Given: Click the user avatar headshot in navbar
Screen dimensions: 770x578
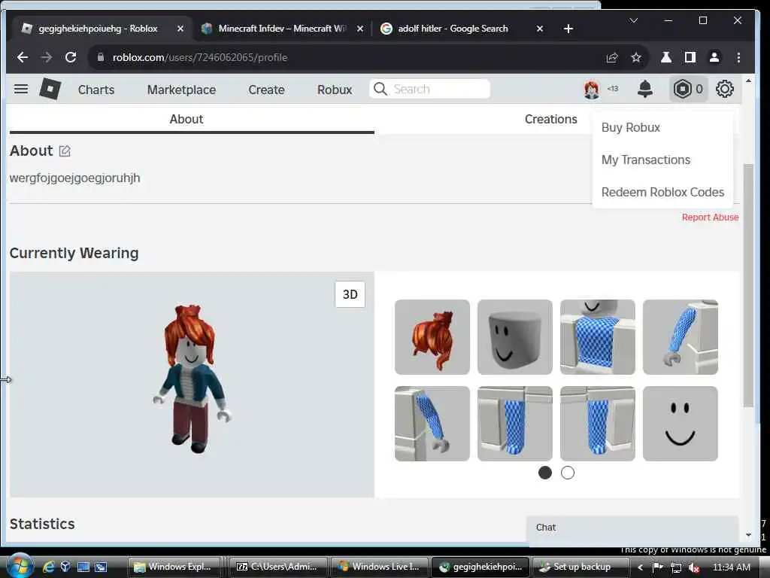Looking at the screenshot, I should coord(592,90).
